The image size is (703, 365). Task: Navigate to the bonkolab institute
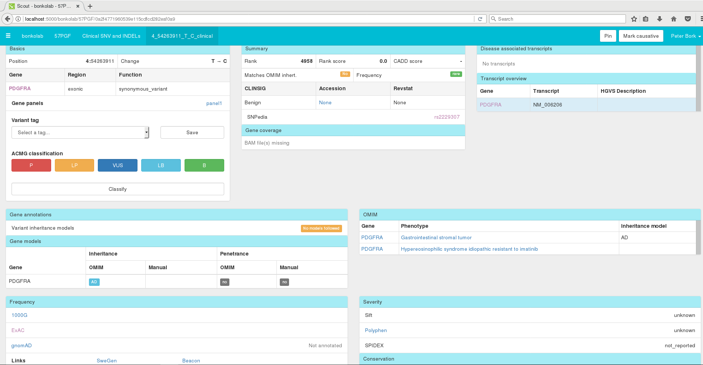[33, 36]
